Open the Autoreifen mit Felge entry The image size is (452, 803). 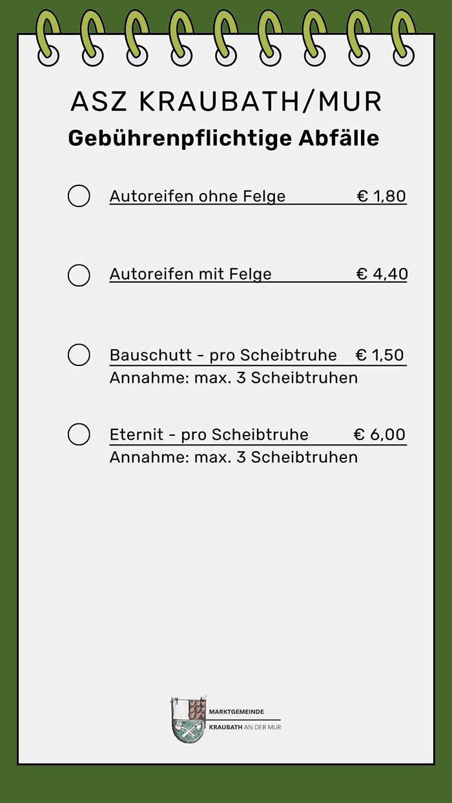tap(190, 274)
